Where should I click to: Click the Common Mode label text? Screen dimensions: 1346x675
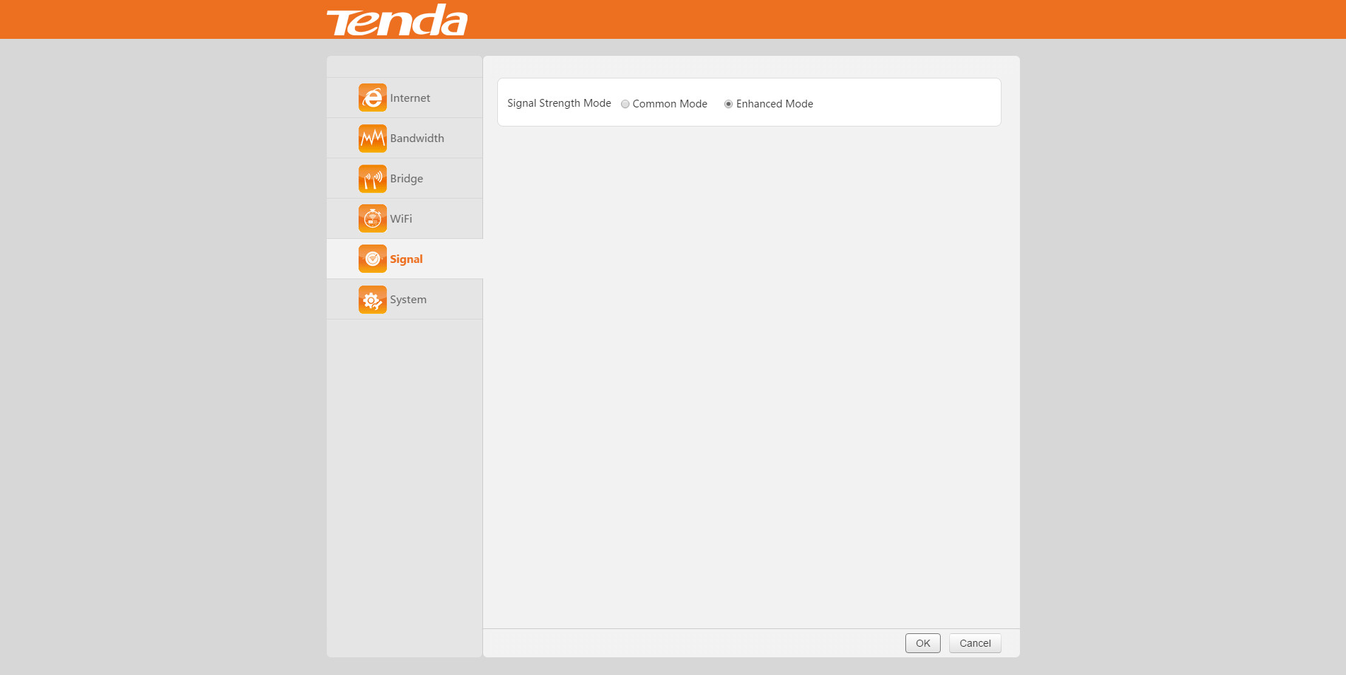670,104
